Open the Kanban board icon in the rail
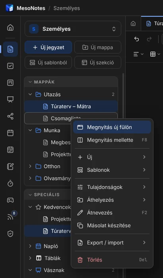The image size is (163, 278). [10, 83]
